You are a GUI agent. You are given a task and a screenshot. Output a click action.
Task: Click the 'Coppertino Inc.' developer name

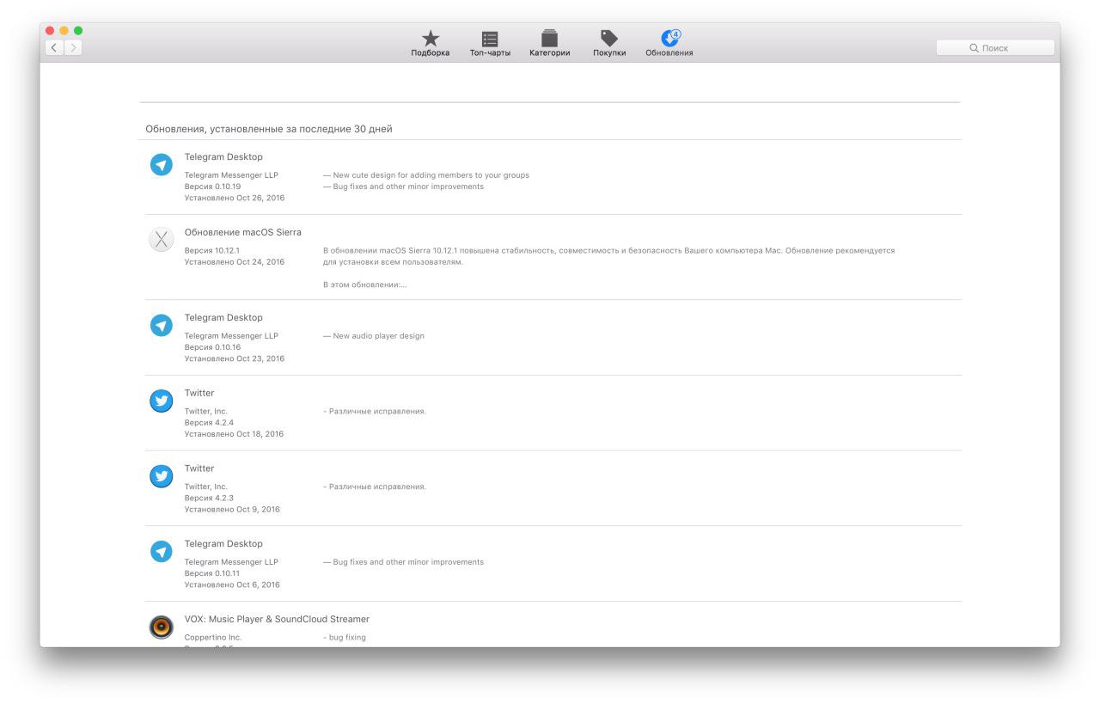click(213, 638)
